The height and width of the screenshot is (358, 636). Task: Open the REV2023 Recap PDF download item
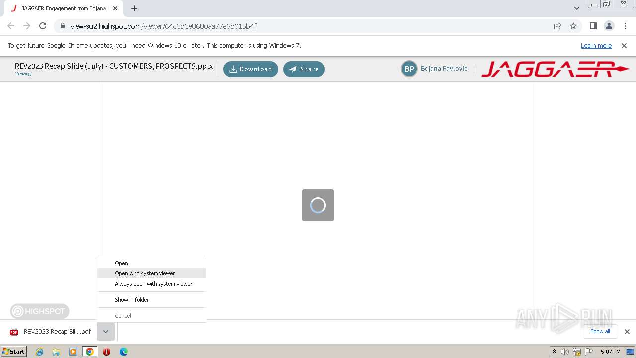point(52,332)
